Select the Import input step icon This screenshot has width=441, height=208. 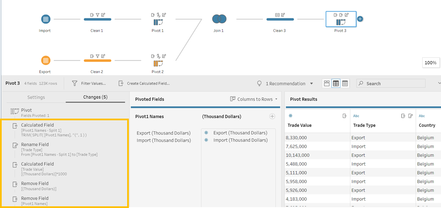45,19
